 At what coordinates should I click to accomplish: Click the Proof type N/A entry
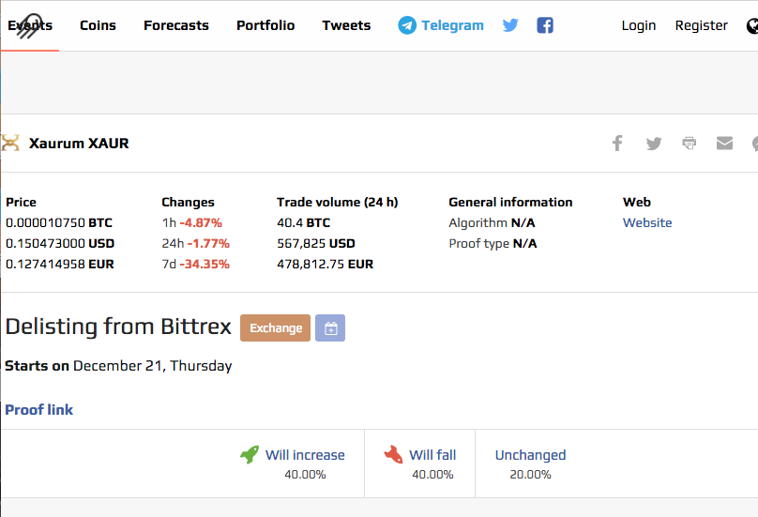tap(493, 244)
